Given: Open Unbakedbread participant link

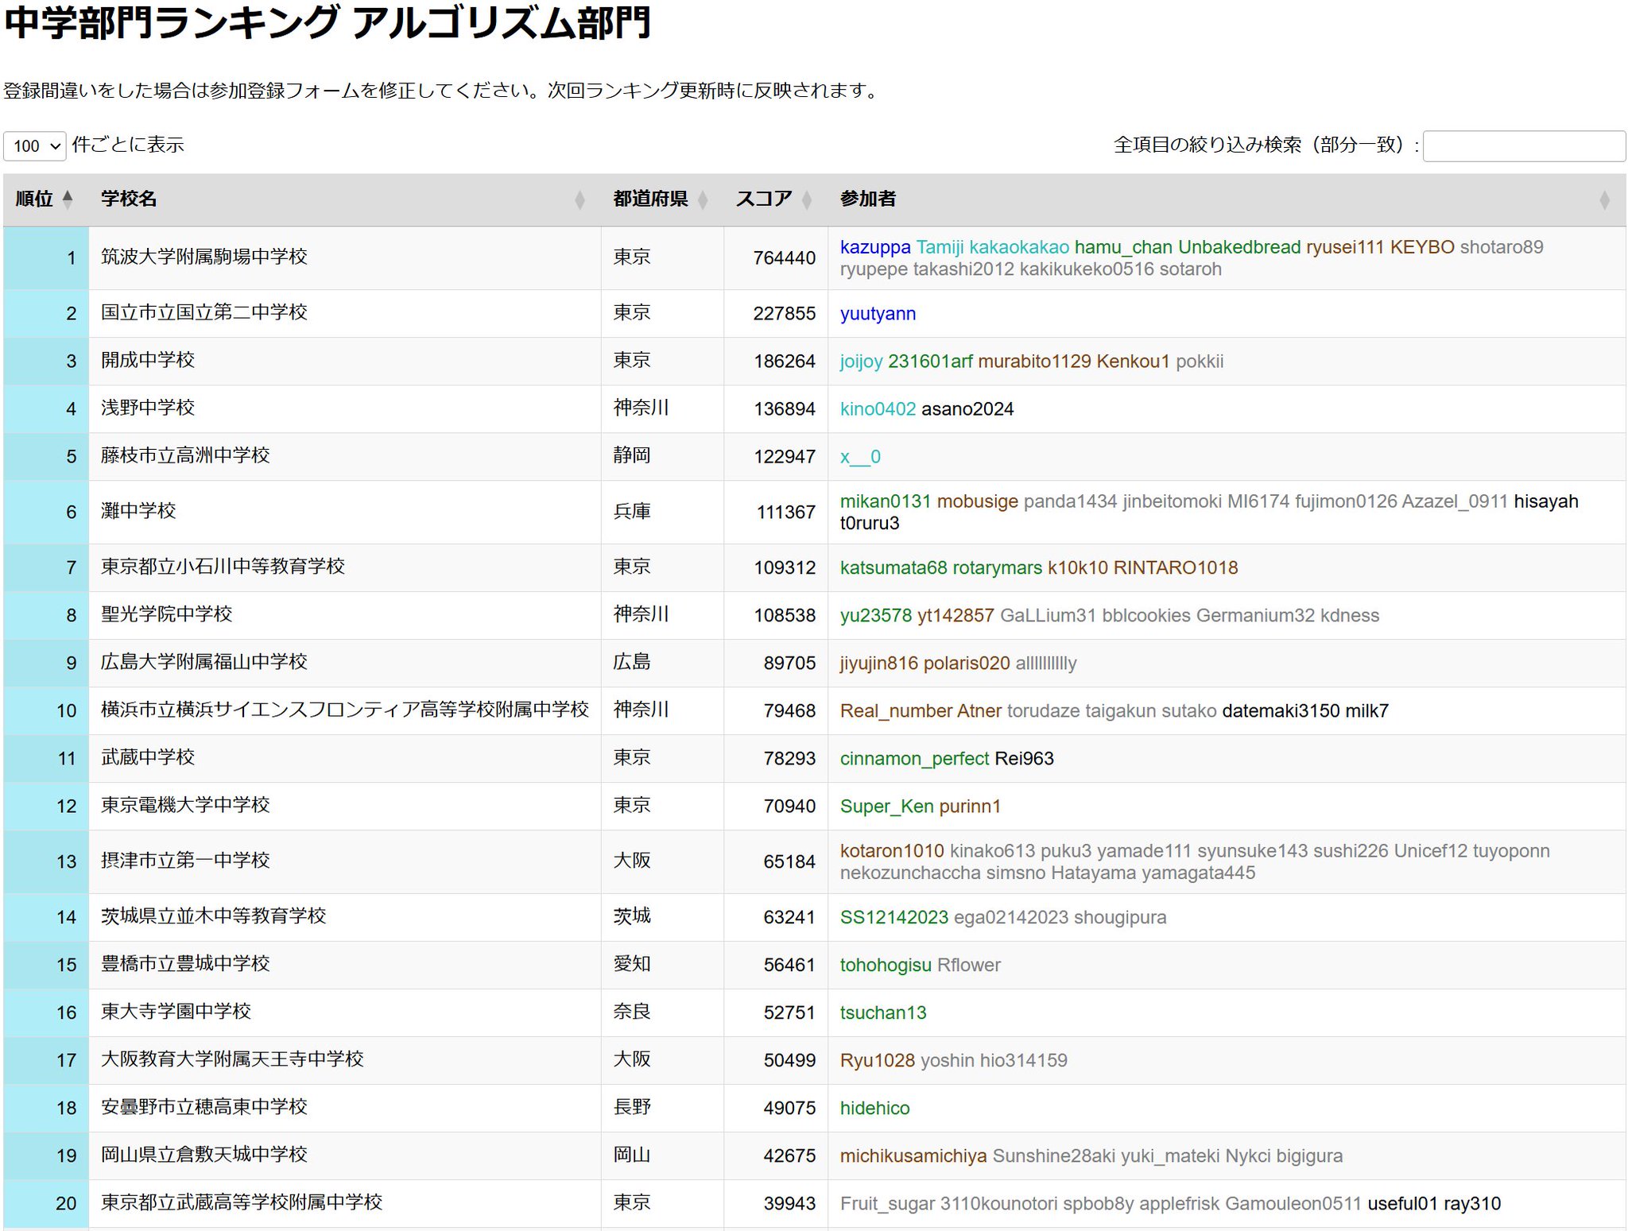Looking at the screenshot, I should coord(1239,247).
